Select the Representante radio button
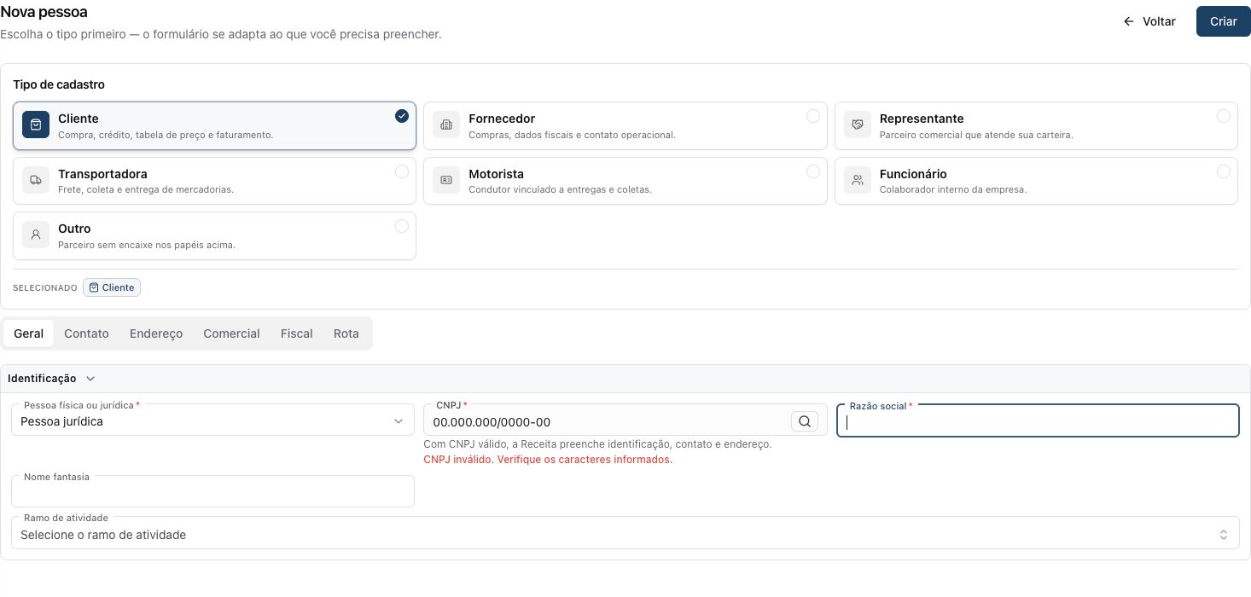Viewport: 1251px width, 597px height. tap(1224, 116)
